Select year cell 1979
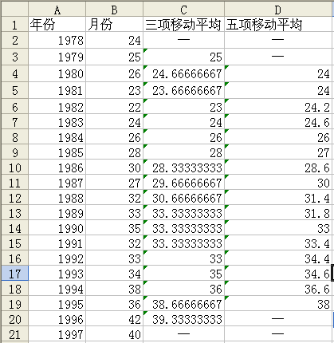The height and width of the screenshot is (343, 334). pos(57,57)
